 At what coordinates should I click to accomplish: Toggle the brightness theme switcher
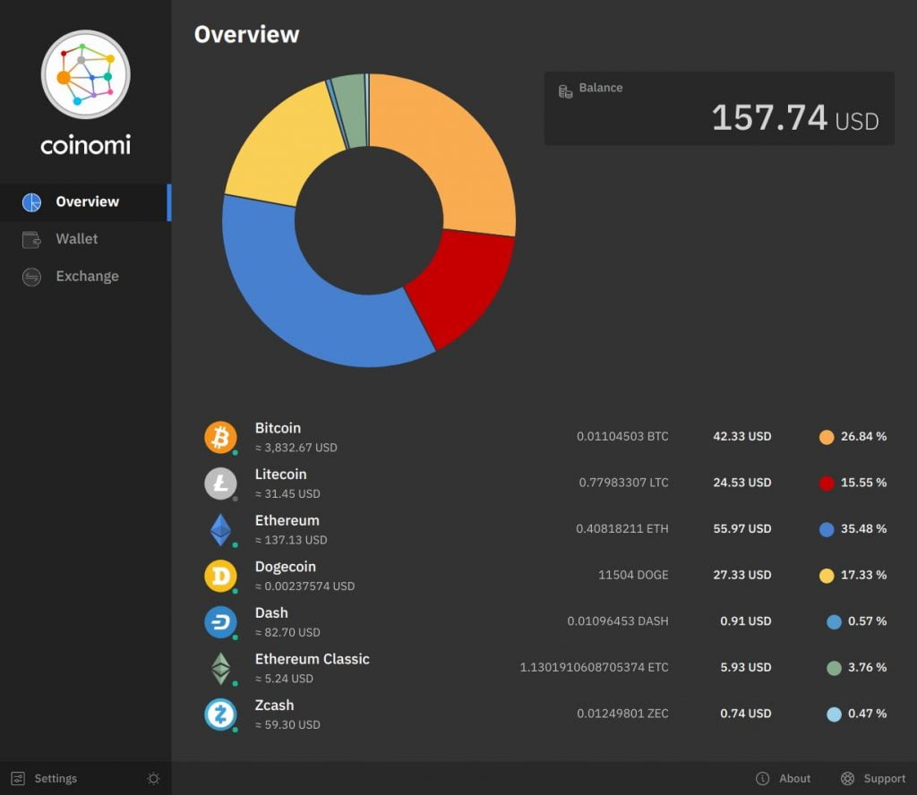click(x=153, y=778)
